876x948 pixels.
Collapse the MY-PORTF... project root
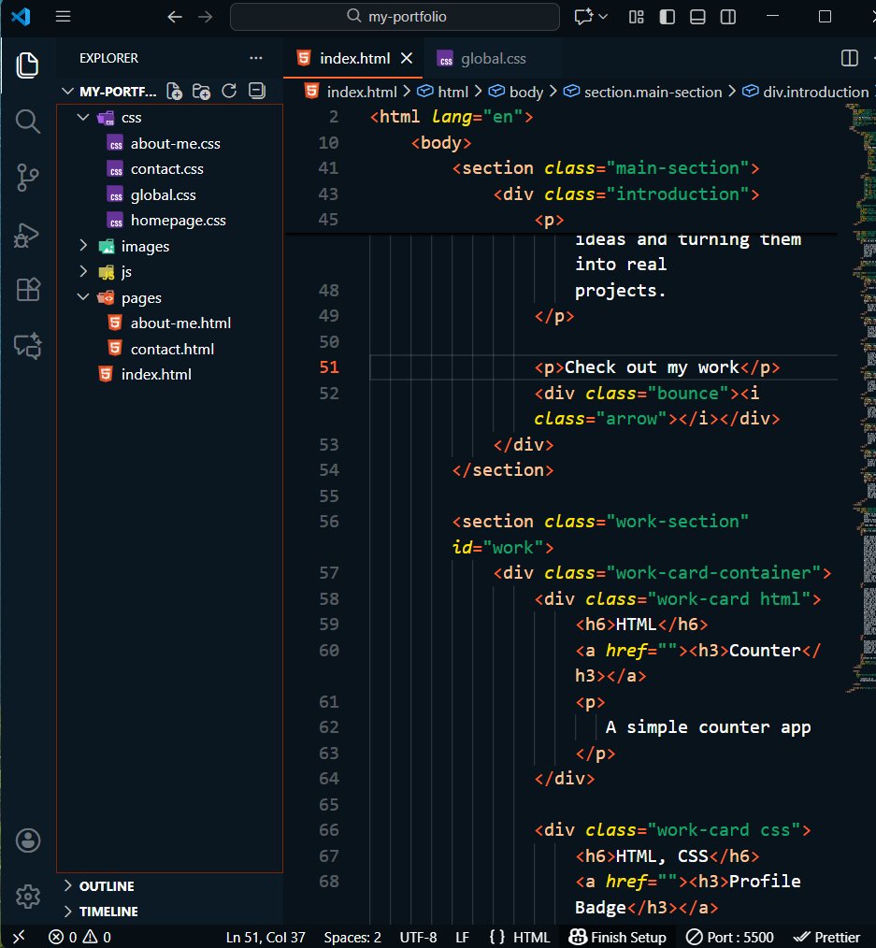[x=67, y=92]
